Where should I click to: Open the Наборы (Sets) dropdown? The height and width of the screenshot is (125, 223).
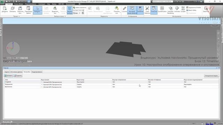coord(77,13)
